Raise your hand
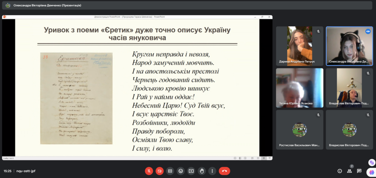This screenshot has width=376, height=178. [x=202, y=171]
